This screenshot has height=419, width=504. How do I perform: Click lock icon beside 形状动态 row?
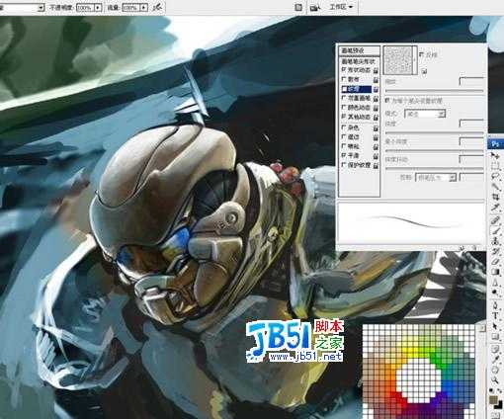[x=376, y=70]
